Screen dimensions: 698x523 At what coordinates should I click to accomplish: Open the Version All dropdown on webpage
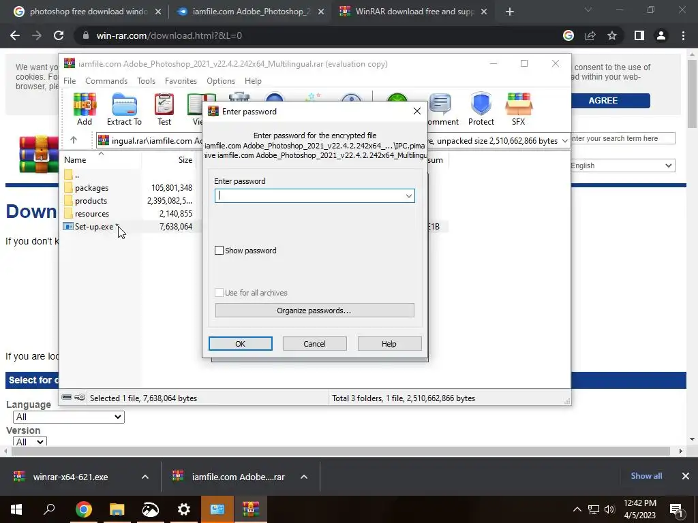pos(30,441)
